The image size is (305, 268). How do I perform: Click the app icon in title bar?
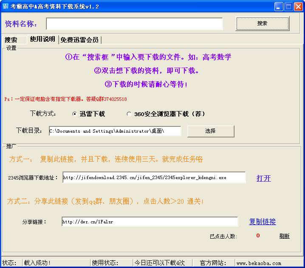[x=6, y=6]
